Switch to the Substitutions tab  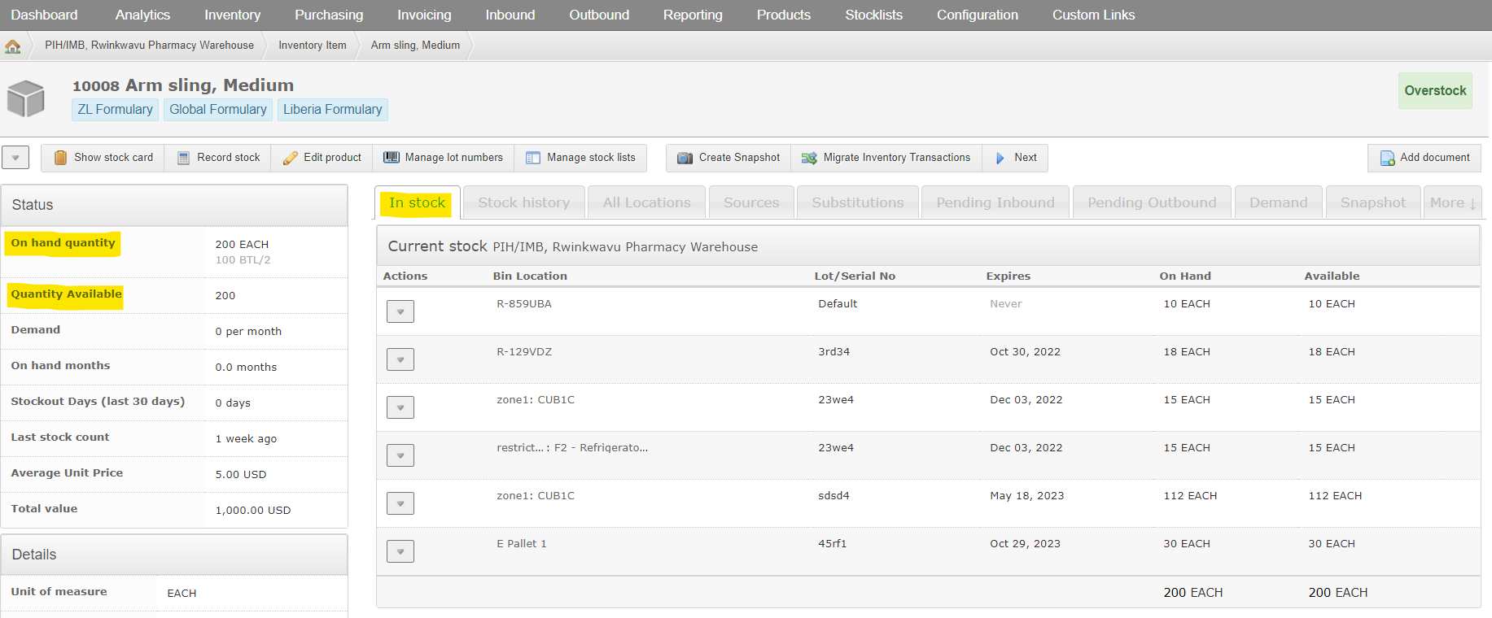click(x=858, y=202)
